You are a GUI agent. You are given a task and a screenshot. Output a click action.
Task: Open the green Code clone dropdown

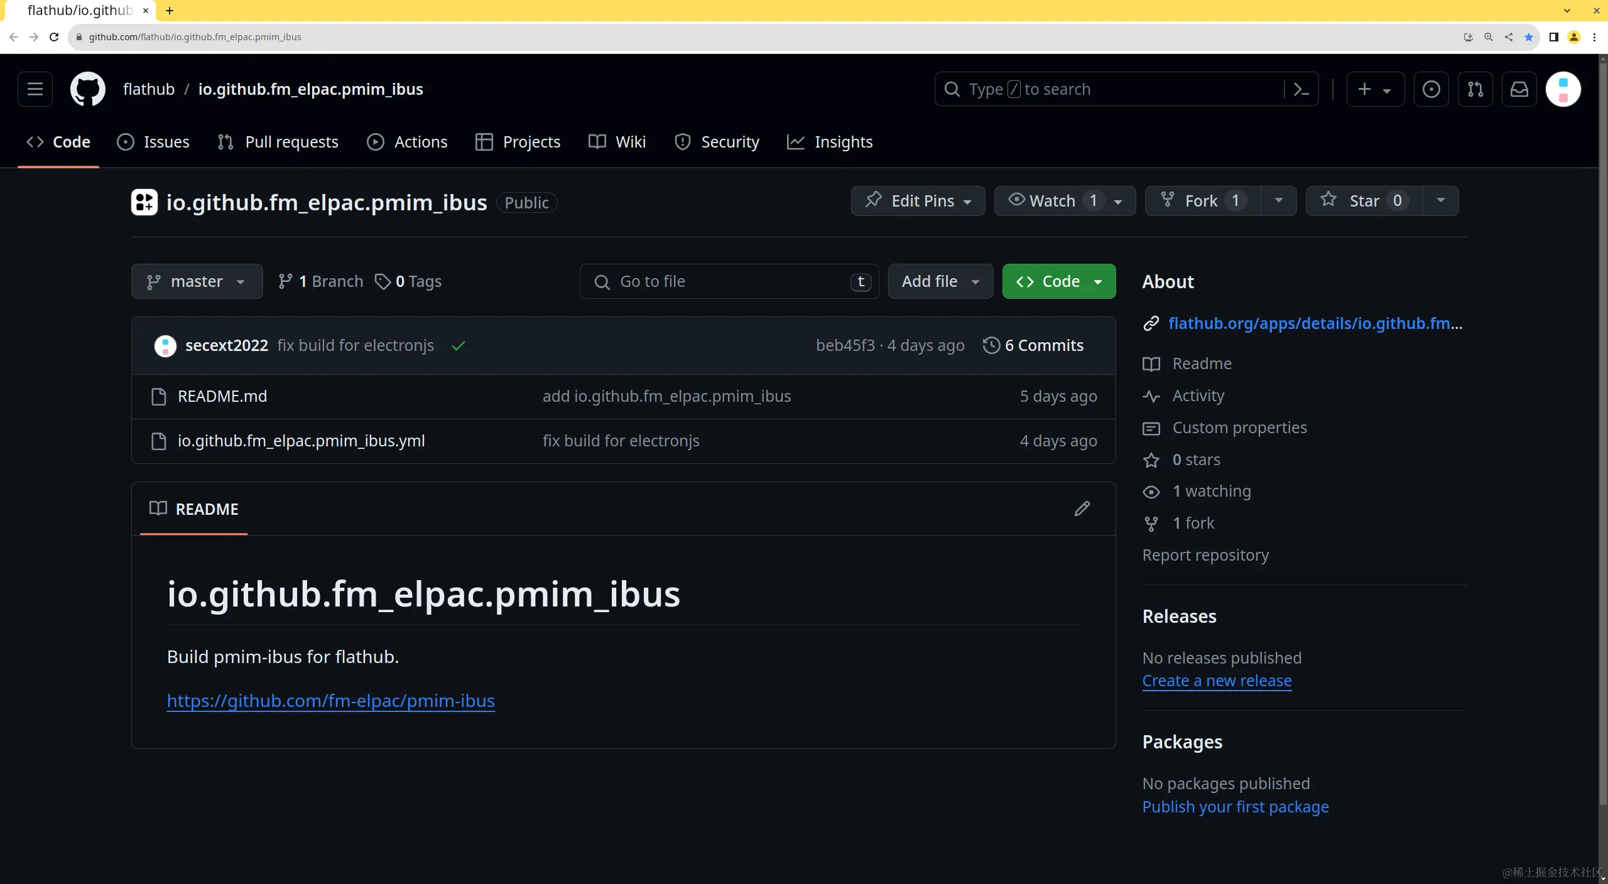[x=1059, y=281]
